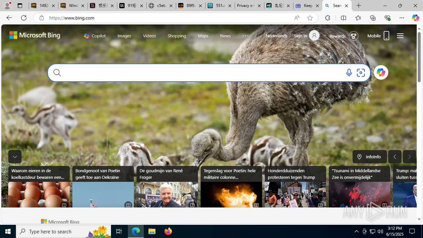The width and height of the screenshot is (423, 238).
Task: Open the Tab actions menu
Action: pos(20,6)
